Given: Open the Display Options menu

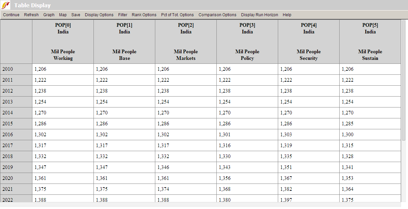Looking at the screenshot, I should [x=99, y=15].
